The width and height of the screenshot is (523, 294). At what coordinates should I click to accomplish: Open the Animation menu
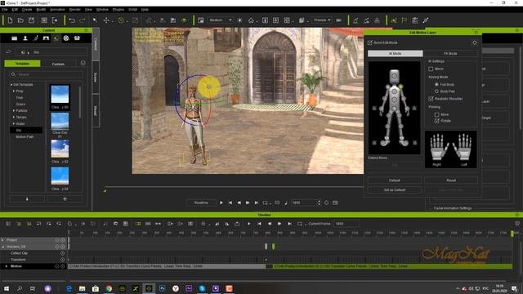click(x=57, y=9)
